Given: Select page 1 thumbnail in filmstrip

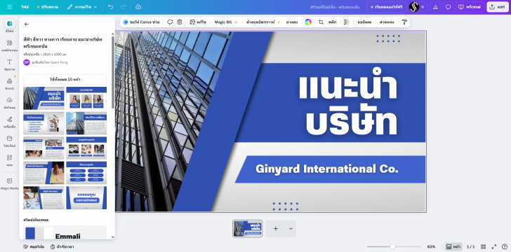Looking at the screenshot, I should pos(247,229).
